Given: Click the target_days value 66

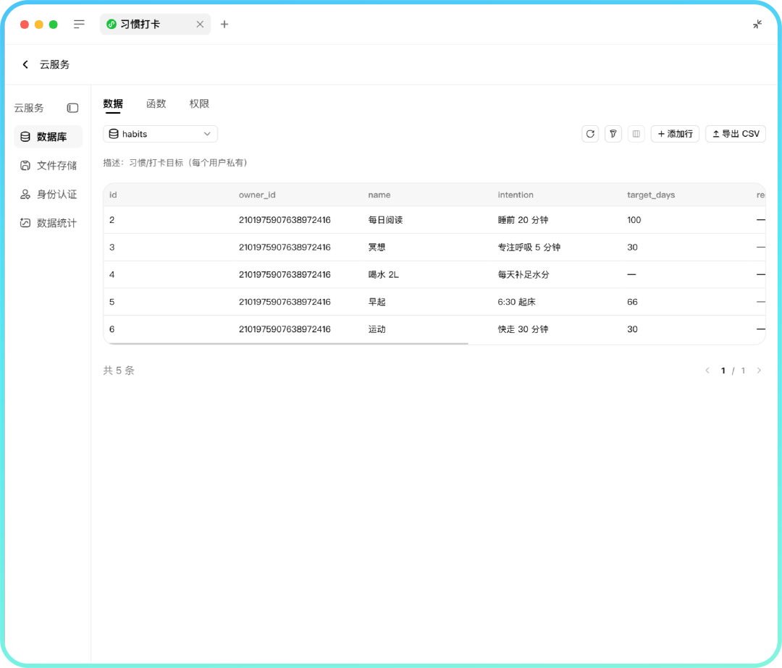Looking at the screenshot, I should pos(632,302).
